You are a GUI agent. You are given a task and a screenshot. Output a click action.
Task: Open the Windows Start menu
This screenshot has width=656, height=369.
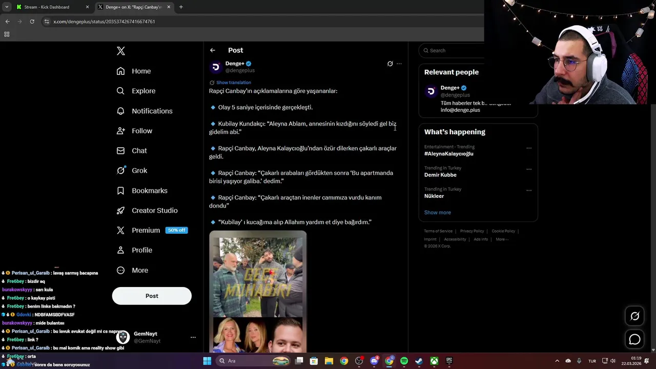point(207,361)
